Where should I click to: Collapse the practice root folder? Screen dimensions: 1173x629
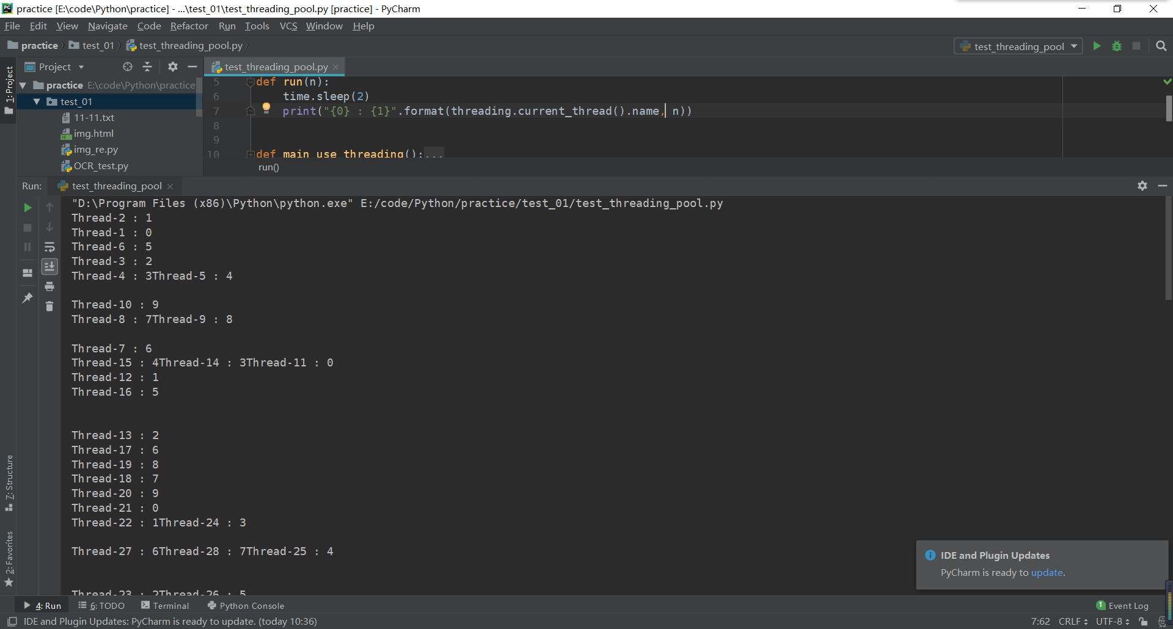23,85
